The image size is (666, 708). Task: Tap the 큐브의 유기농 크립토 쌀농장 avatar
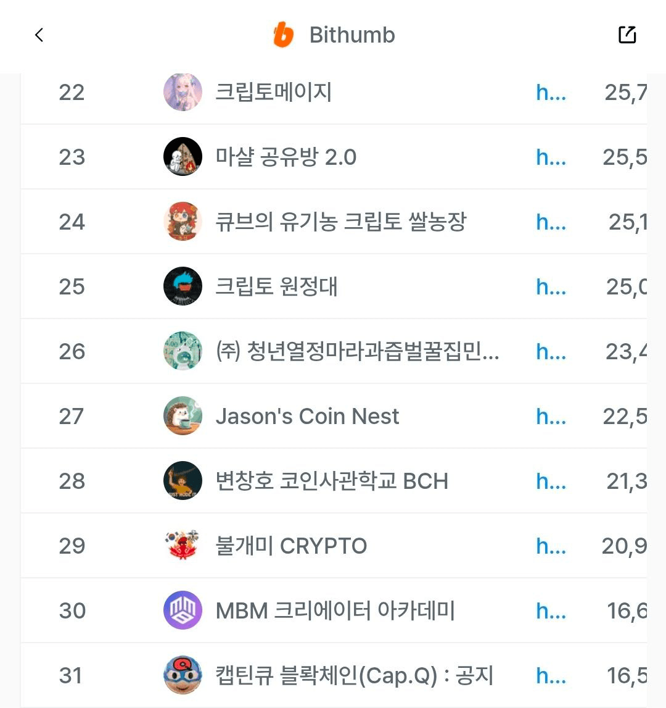(183, 222)
